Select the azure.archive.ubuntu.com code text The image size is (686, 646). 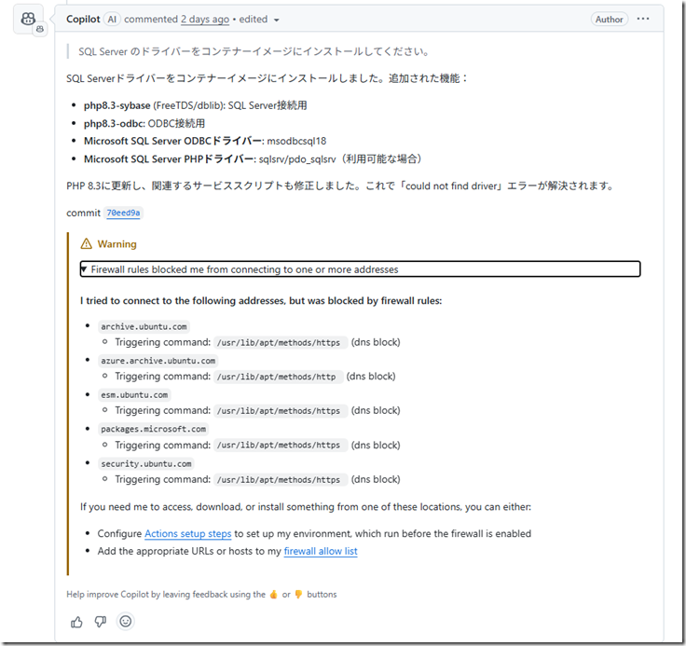158,361
